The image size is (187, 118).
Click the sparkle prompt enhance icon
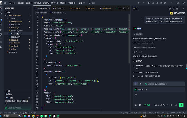pyautogui.click(x=171, y=105)
